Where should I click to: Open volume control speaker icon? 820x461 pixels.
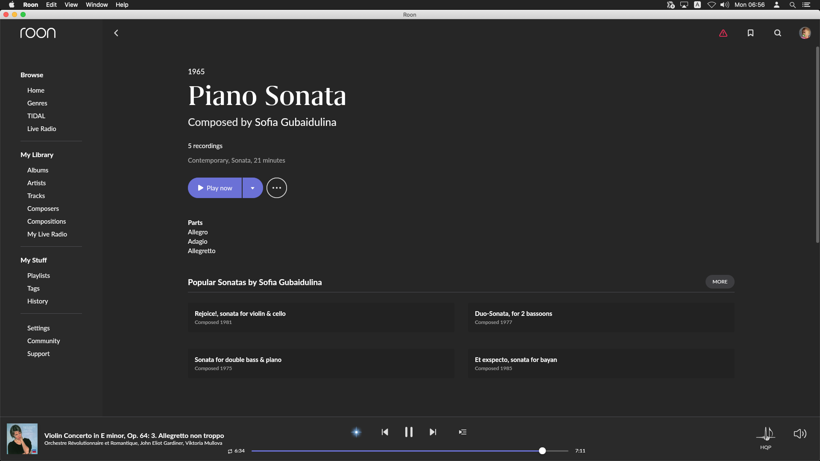click(x=800, y=434)
